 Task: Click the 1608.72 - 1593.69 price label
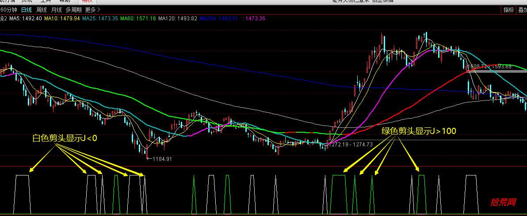(489, 67)
